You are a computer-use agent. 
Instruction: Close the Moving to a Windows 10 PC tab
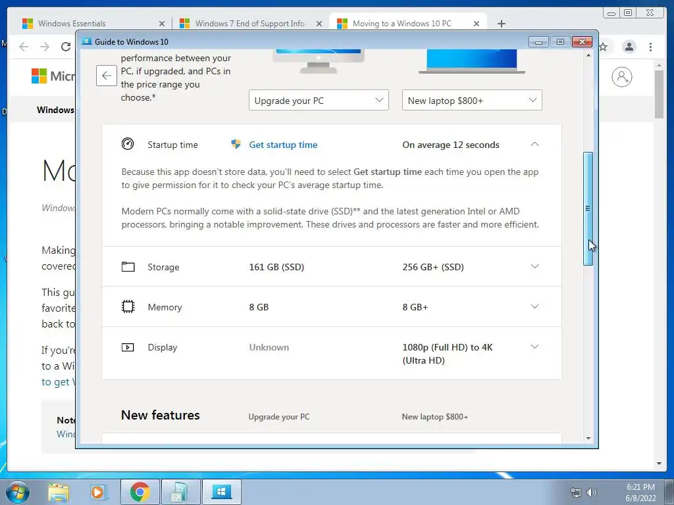point(477,24)
